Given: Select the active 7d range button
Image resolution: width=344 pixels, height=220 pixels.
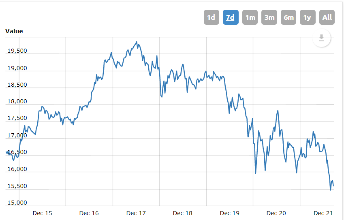Looking at the screenshot, I should (231, 17).
